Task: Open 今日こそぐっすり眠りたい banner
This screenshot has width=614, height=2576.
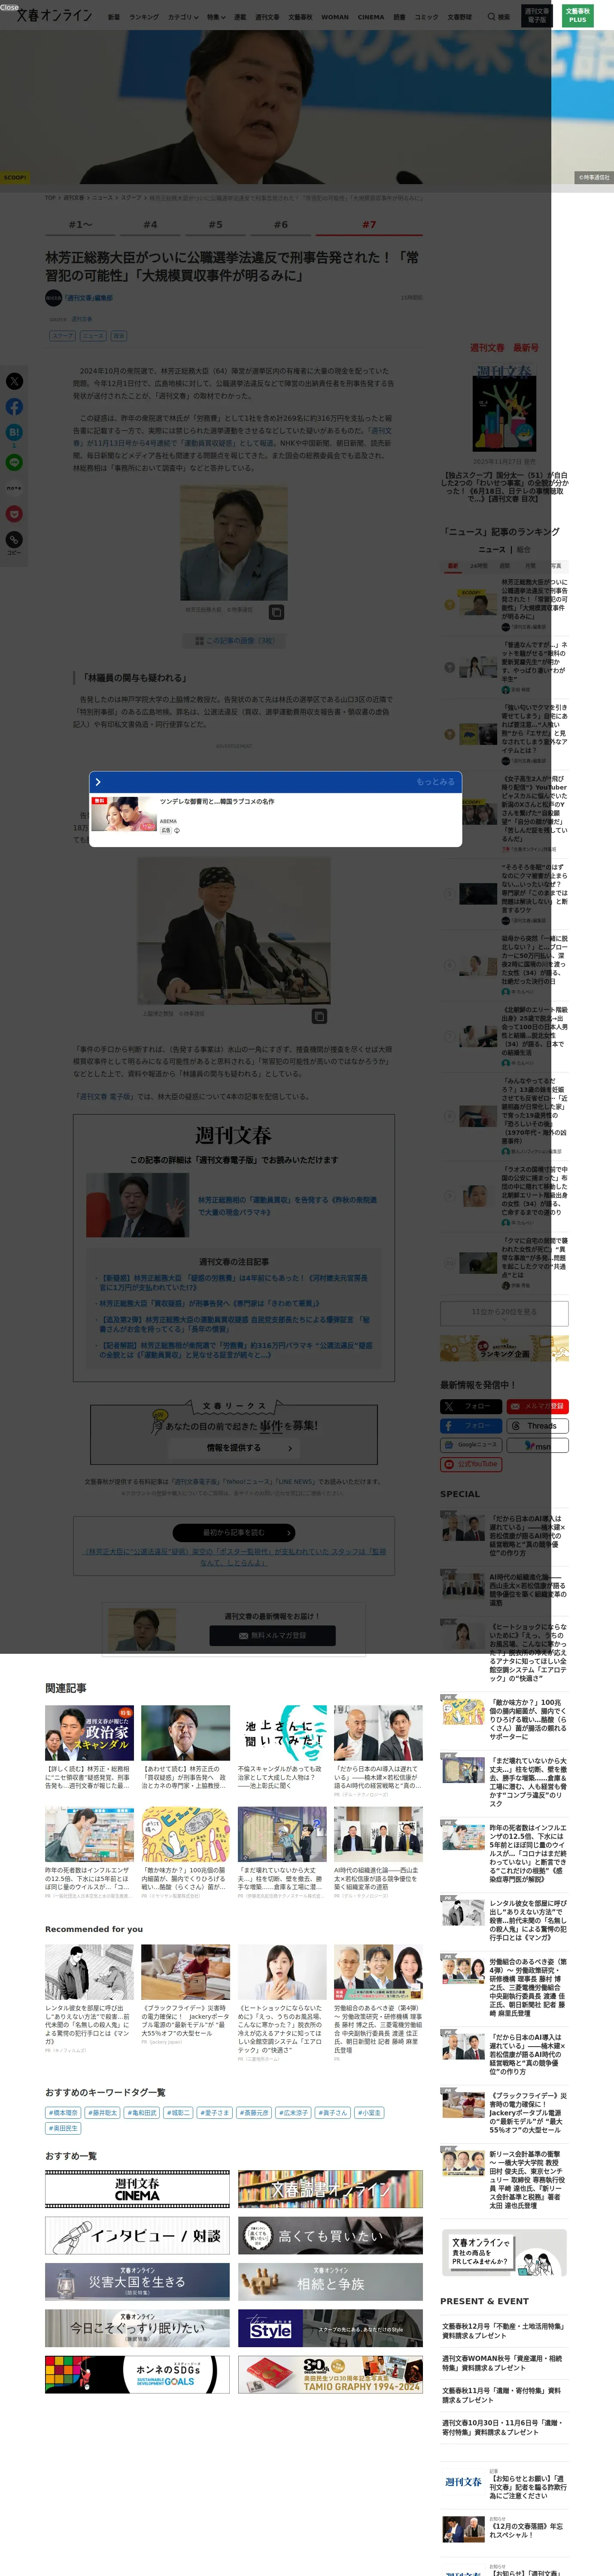Action: tap(137, 2328)
